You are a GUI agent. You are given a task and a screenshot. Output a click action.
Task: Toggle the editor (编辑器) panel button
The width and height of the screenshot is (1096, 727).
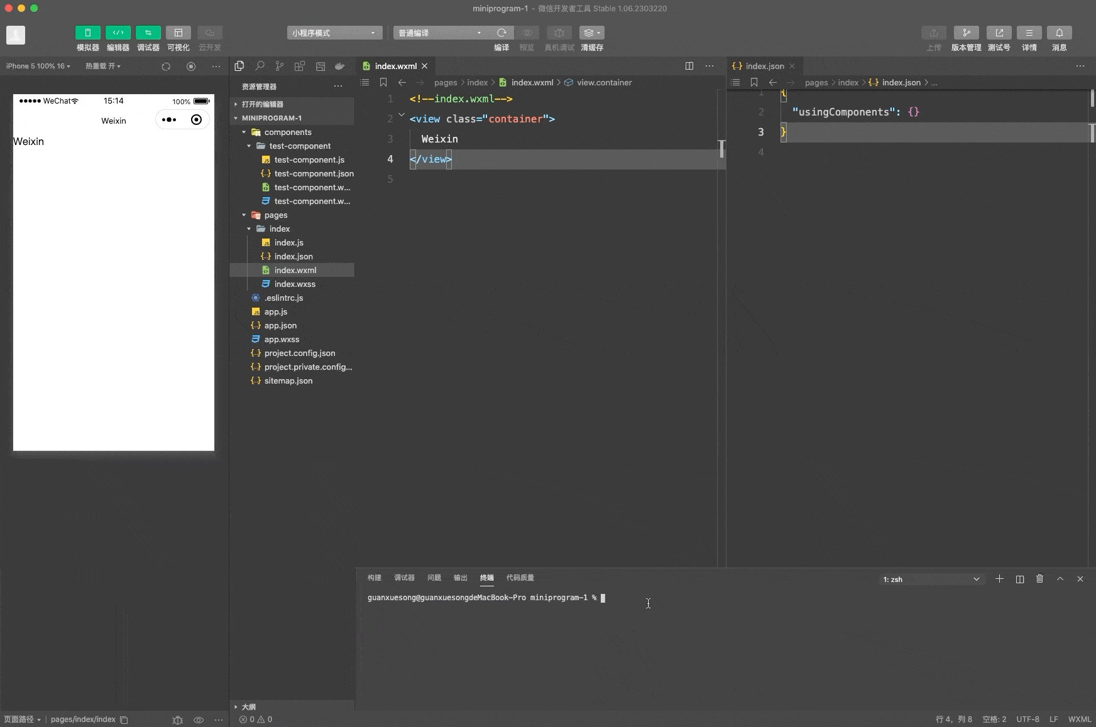pos(118,33)
